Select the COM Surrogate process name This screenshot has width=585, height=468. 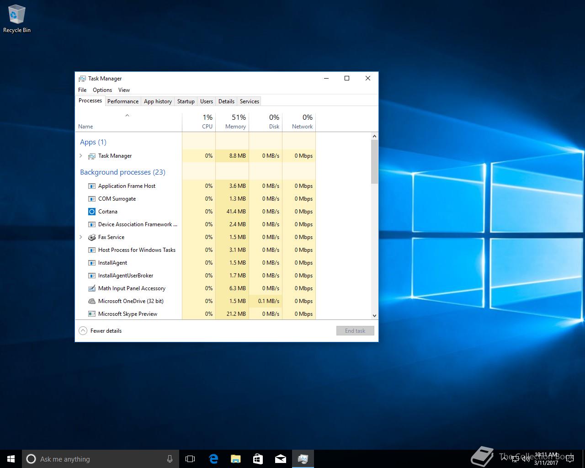point(117,199)
